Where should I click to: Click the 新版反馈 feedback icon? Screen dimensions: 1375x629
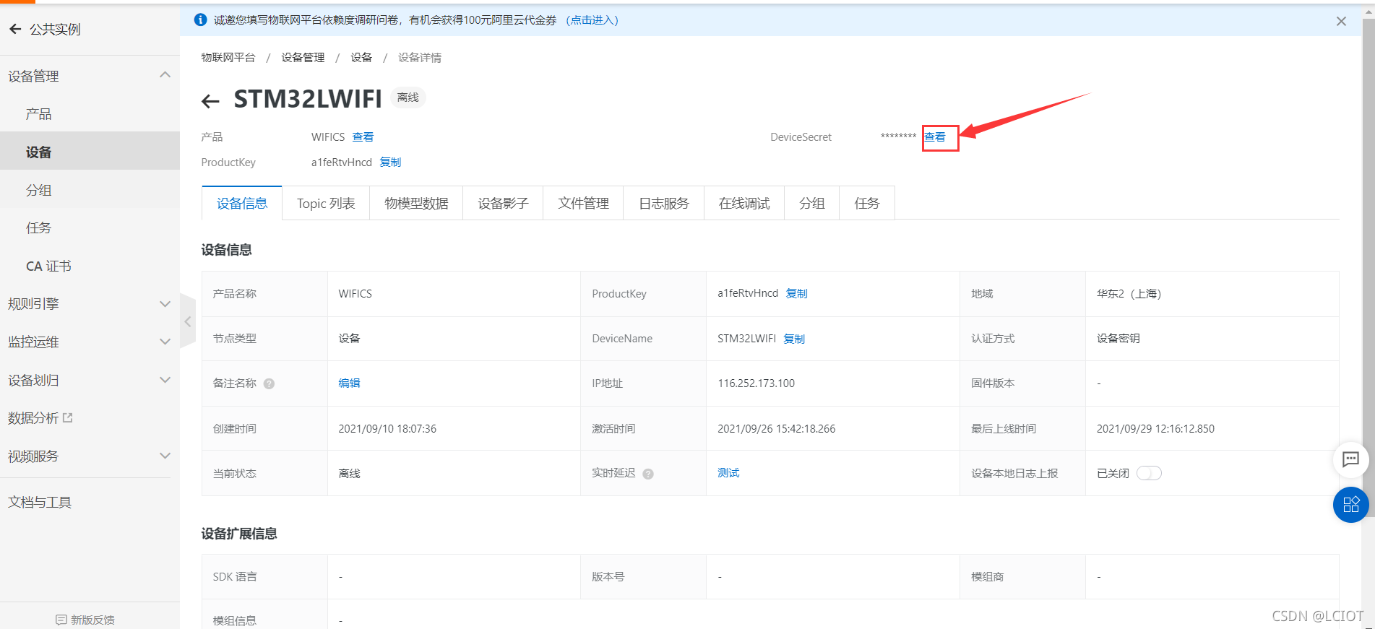[61, 620]
